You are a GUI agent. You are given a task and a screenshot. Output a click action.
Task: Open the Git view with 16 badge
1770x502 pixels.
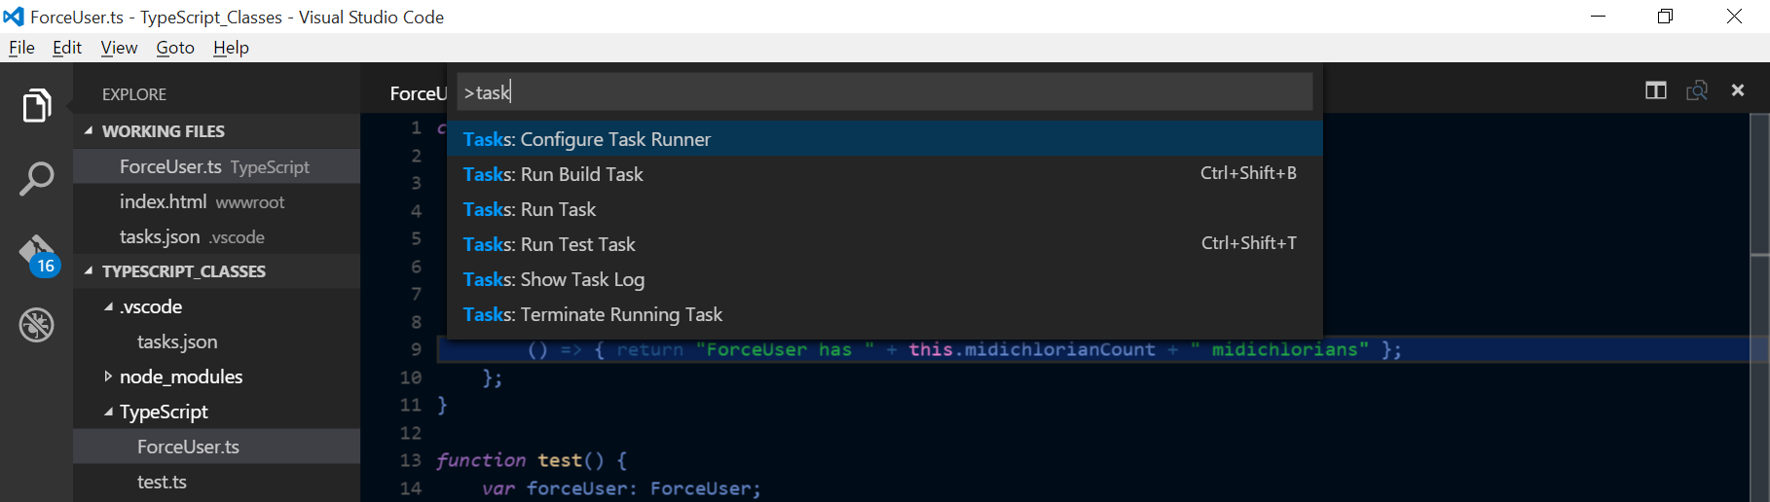tap(38, 255)
